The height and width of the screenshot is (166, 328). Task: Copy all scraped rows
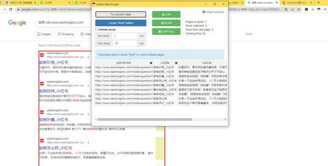coord(166,32)
